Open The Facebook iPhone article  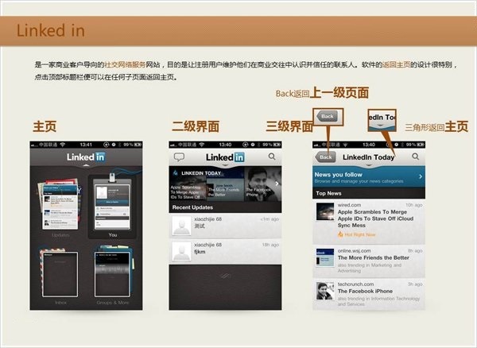(369, 294)
